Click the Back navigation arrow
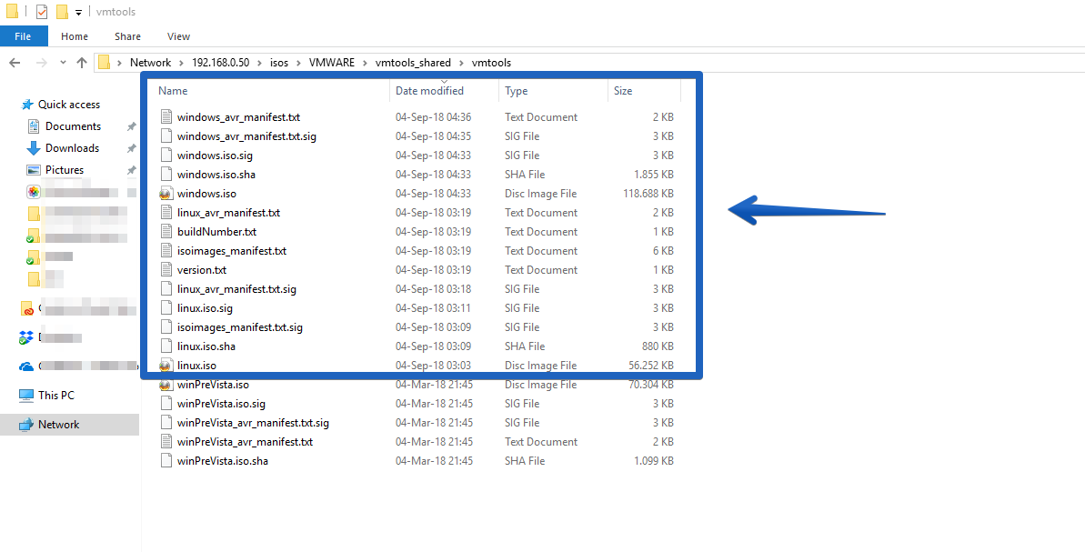 [x=15, y=62]
